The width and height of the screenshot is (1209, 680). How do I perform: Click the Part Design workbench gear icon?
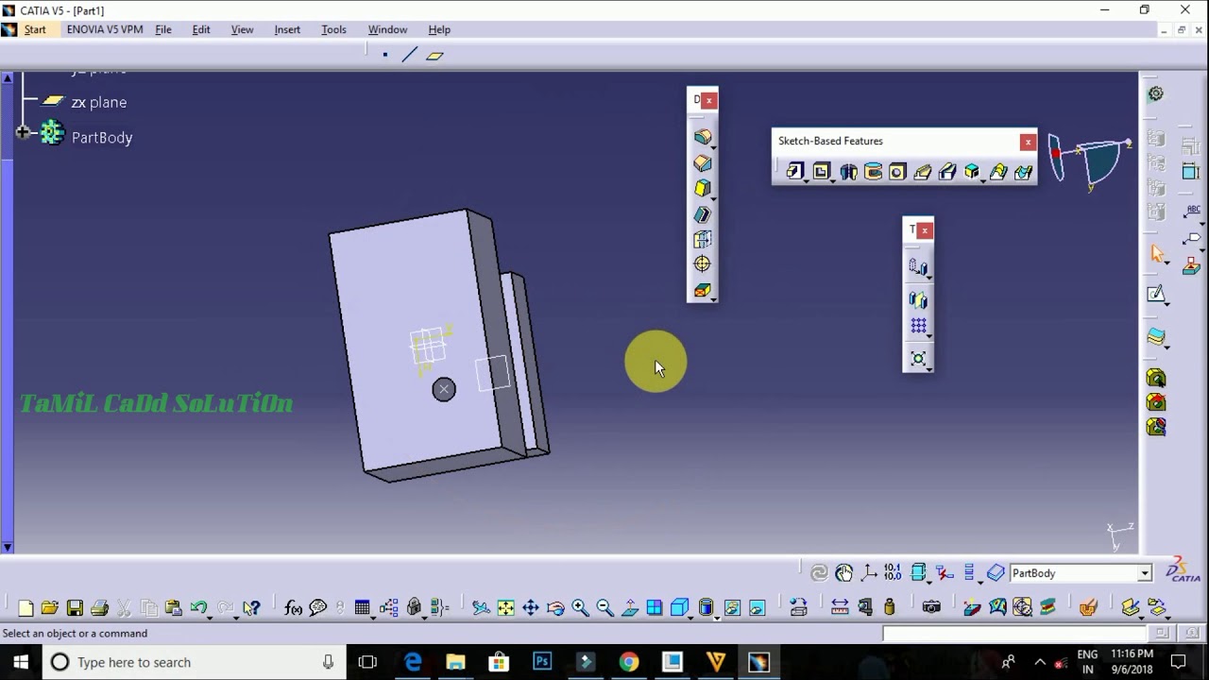click(1155, 93)
